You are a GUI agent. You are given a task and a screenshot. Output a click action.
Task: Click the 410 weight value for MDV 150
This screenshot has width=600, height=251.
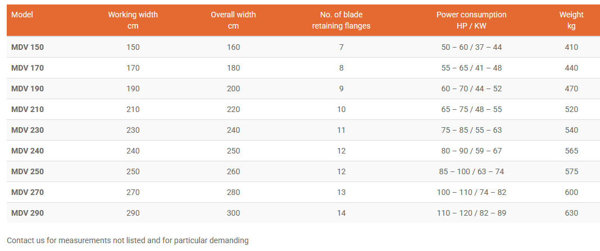[x=571, y=47]
